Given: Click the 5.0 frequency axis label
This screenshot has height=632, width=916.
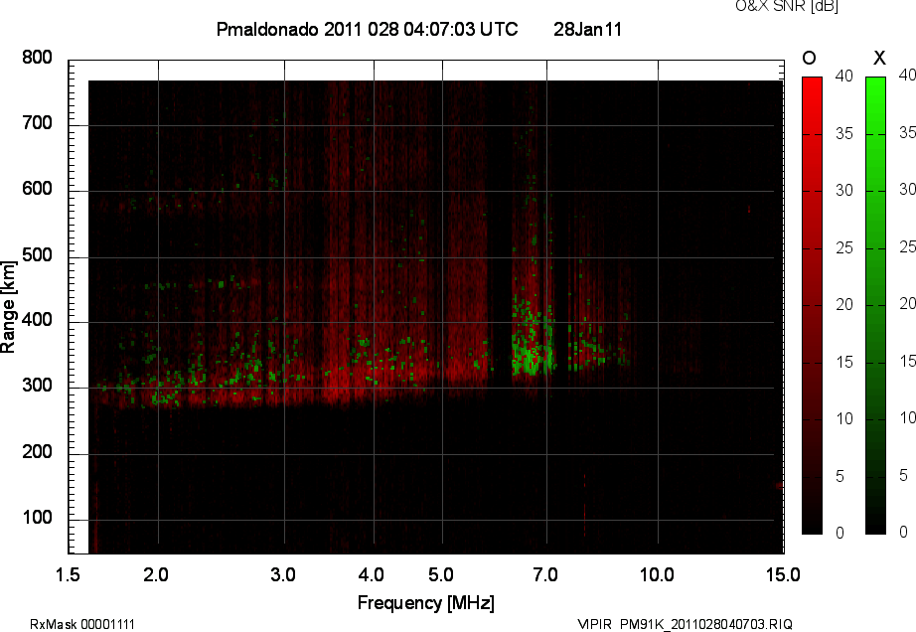Looking at the screenshot, I should click(441, 574).
